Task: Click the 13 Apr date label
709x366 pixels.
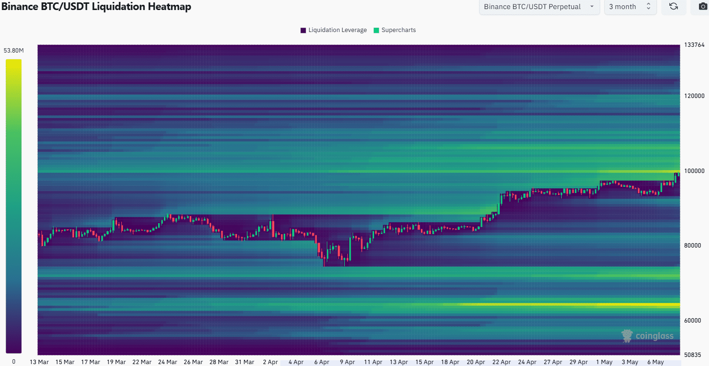Action: (399, 362)
